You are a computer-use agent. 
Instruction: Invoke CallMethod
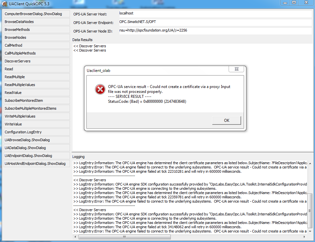pos(37,45)
